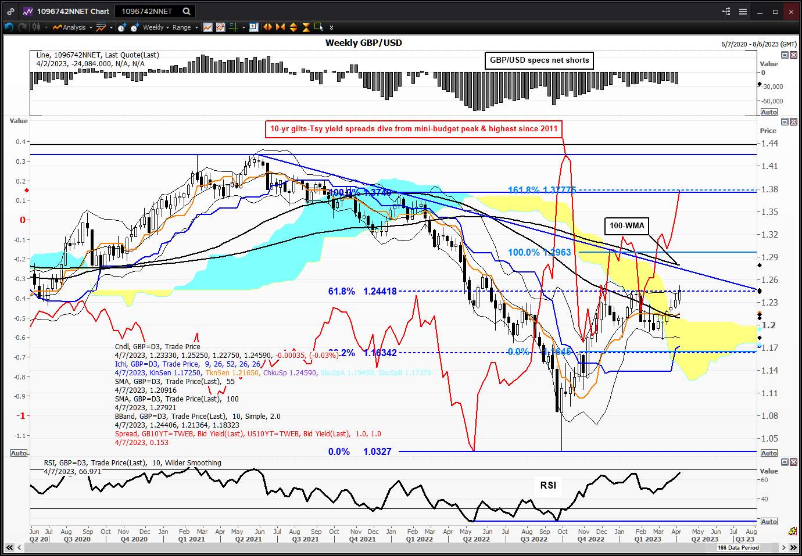Close the RSI panel
Image resolution: width=802 pixels, height=556 pixels.
(793, 462)
